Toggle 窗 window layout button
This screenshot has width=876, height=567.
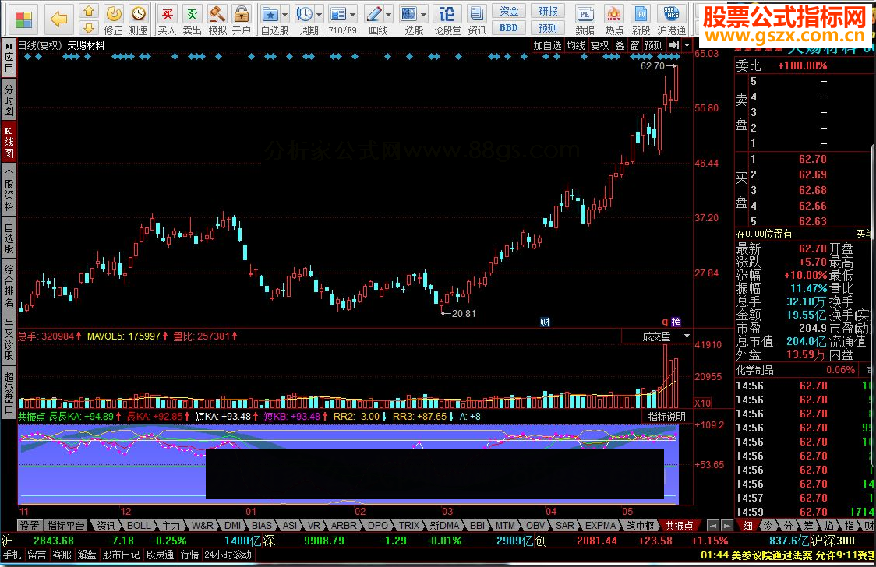pyautogui.click(x=634, y=45)
